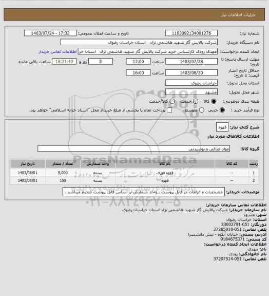Image resolution: width=269 pixels, height=296 pixels.
Task: Click the واحد شمارش column header
Action: coord(98,163)
